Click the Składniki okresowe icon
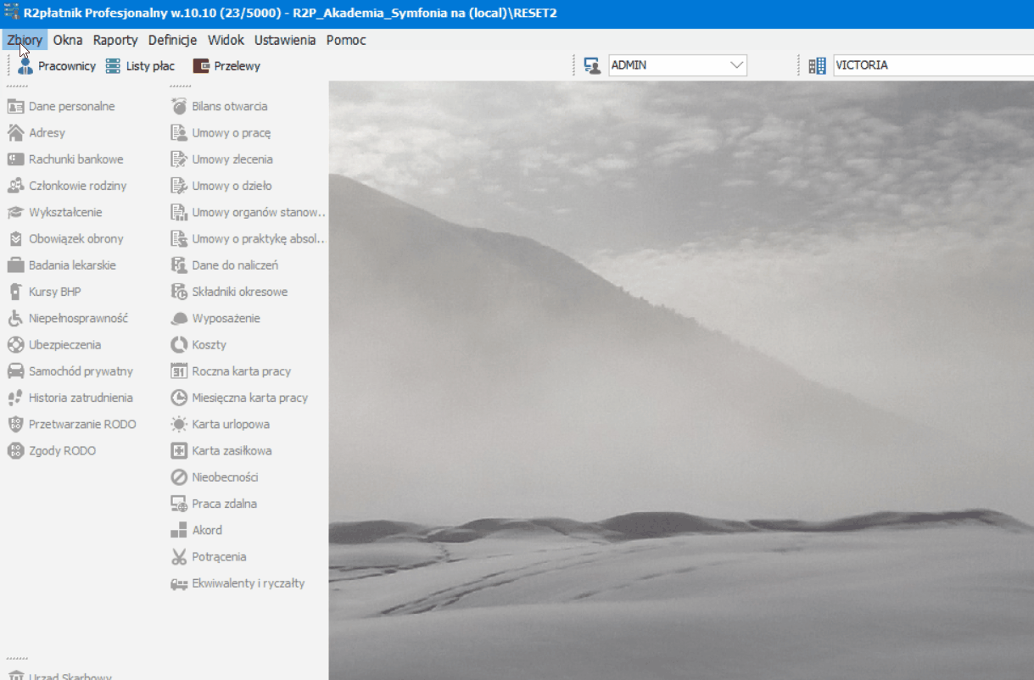The height and width of the screenshot is (680, 1034). coord(179,292)
